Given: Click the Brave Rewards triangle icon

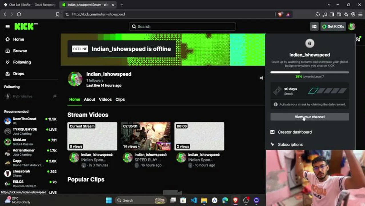Looking at the screenshot, I should pos(288,14).
